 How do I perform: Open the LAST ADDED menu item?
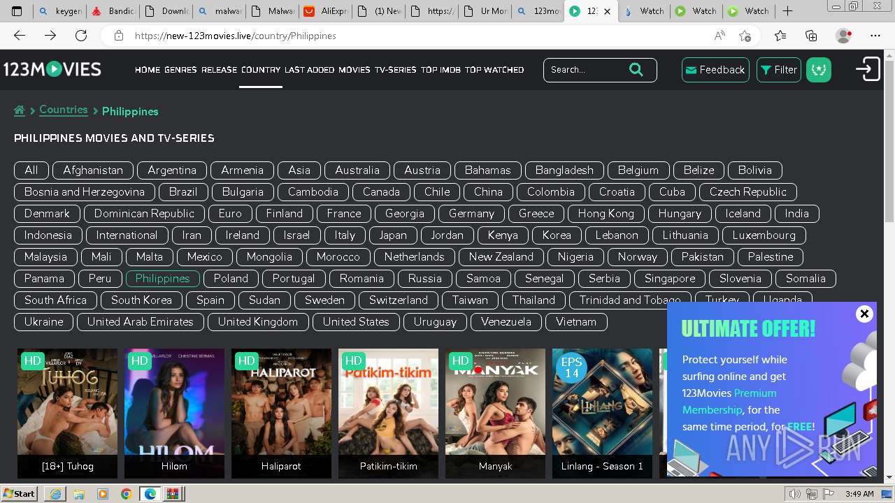(309, 69)
